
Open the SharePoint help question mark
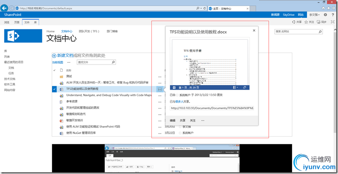pos(333,15)
